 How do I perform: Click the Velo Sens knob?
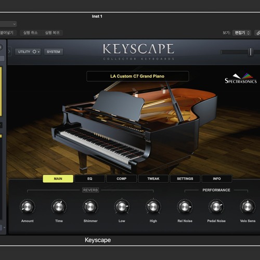(x=248, y=206)
